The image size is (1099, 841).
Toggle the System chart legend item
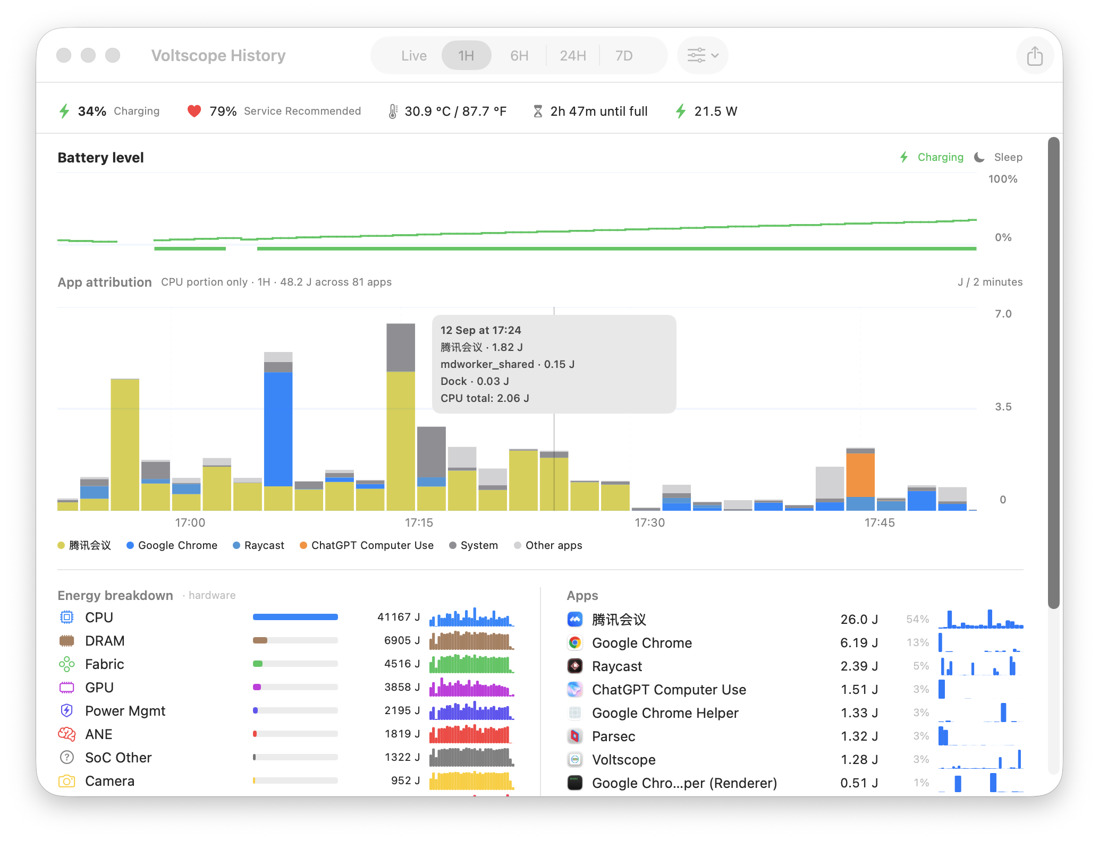[474, 545]
